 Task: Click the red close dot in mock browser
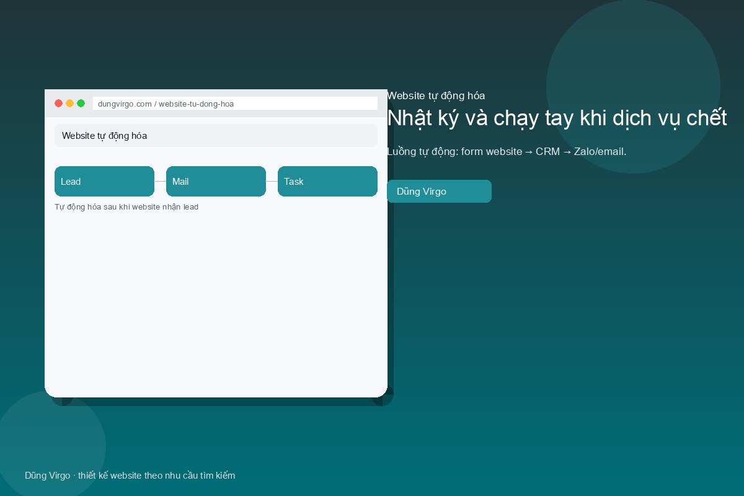point(59,104)
